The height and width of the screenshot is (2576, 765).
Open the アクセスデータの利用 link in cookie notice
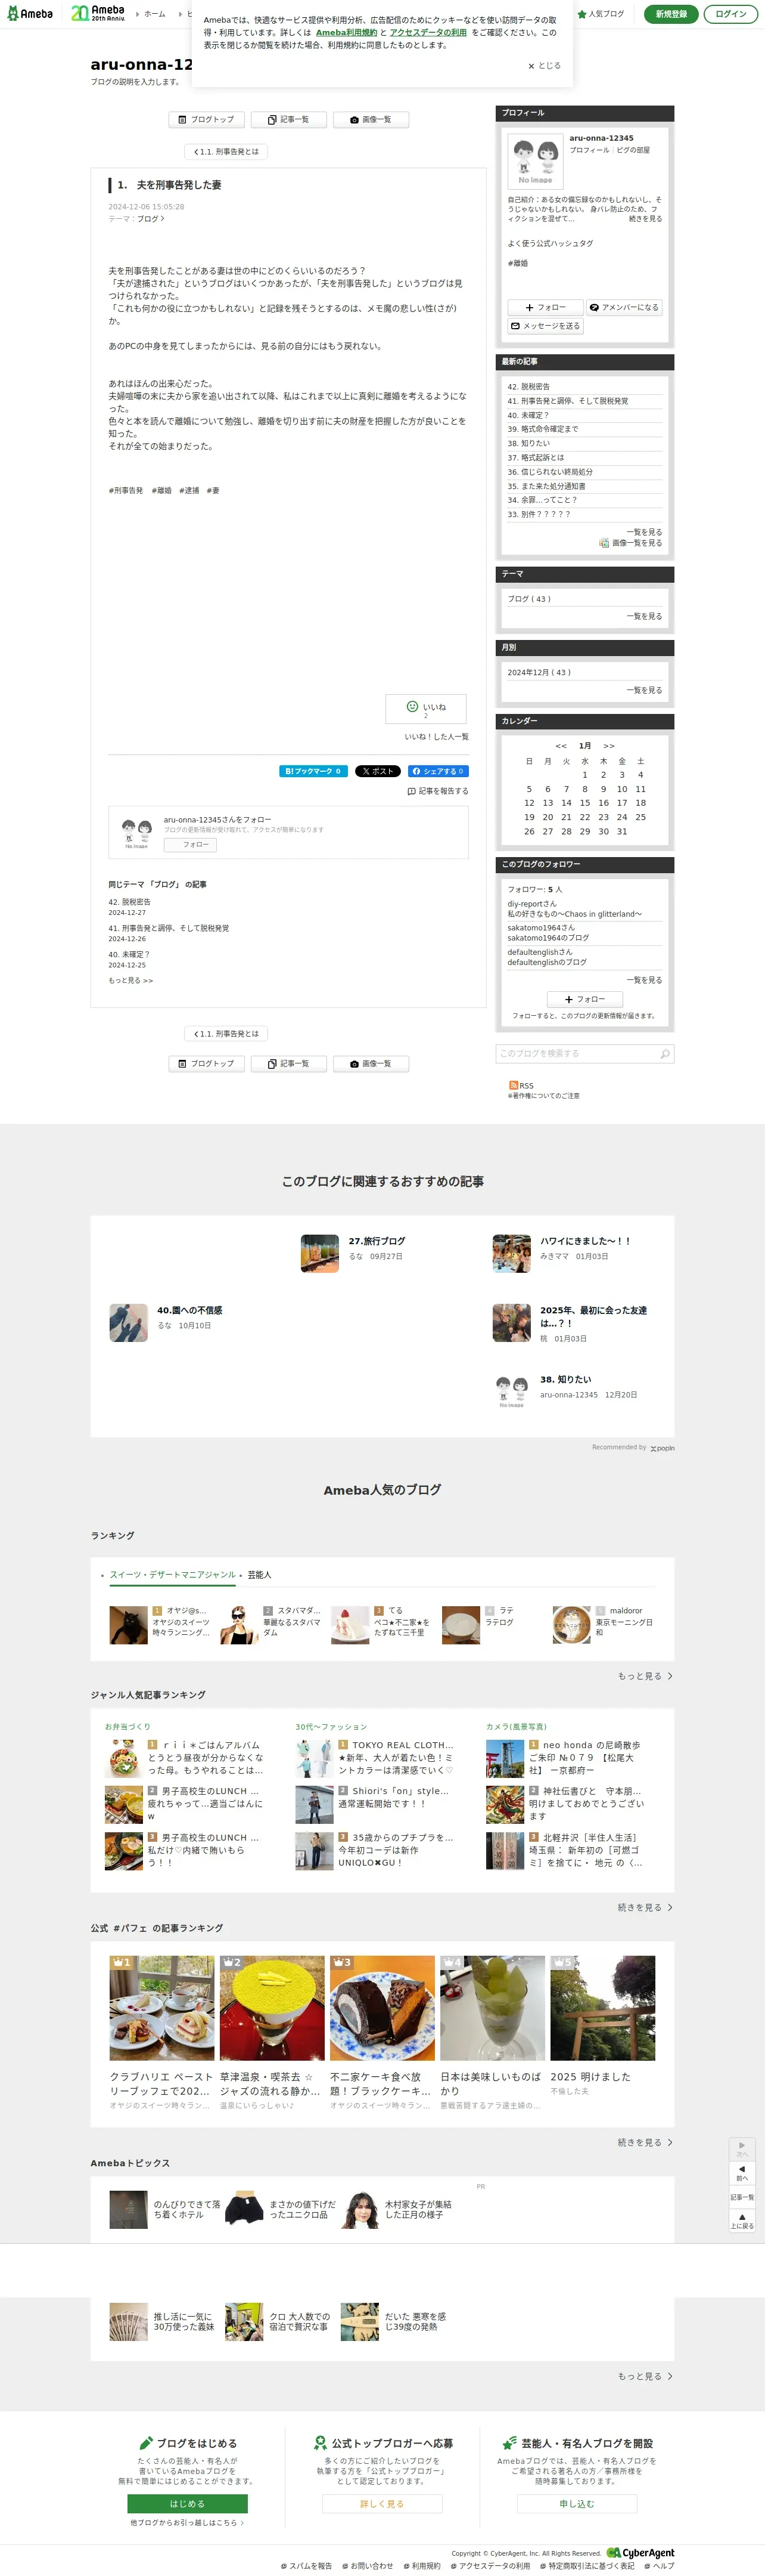click(x=427, y=33)
